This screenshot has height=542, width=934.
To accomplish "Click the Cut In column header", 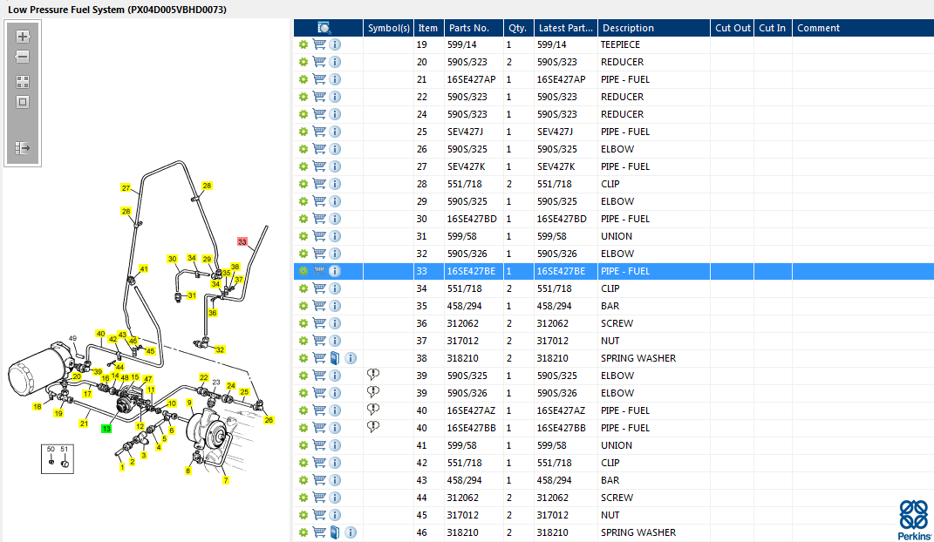I will (x=772, y=28).
